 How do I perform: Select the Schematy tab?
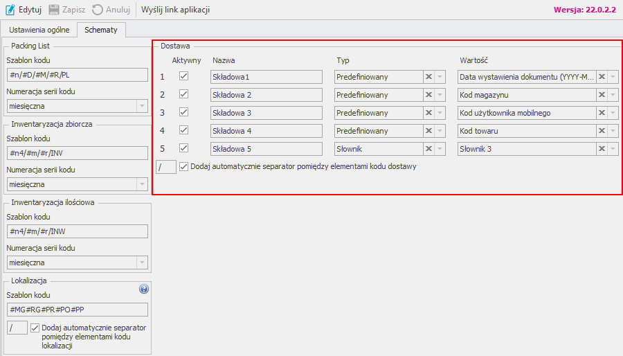101,30
